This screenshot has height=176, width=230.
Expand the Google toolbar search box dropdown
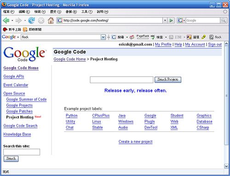tap(103, 37)
